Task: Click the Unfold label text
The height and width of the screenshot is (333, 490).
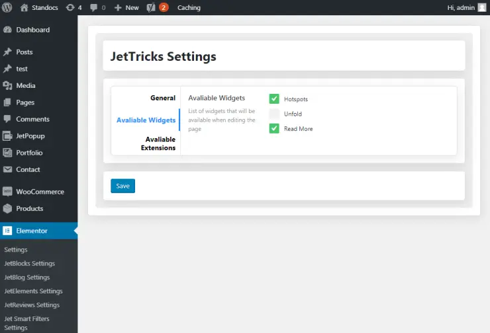Action: pos(293,114)
